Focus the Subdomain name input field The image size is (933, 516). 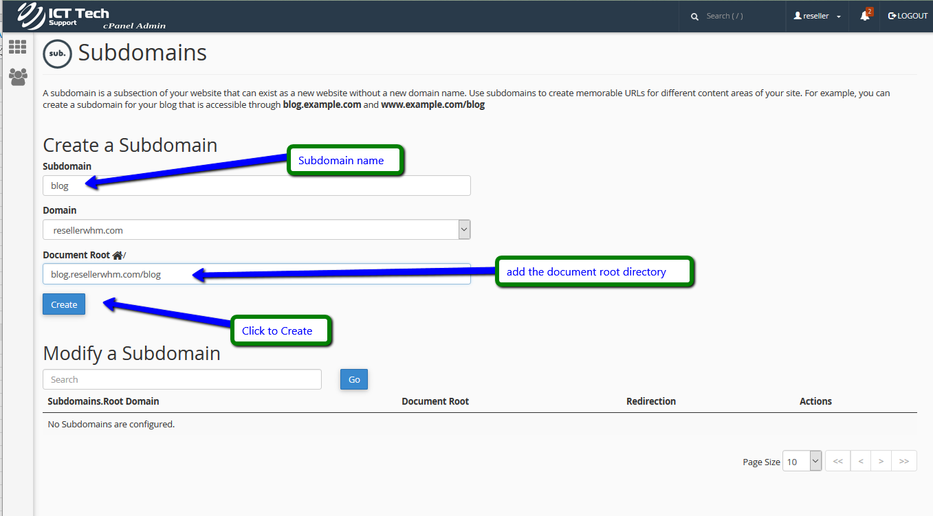[256, 186]
